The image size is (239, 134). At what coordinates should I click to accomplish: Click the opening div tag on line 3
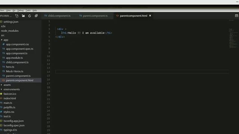click(62, 29)
